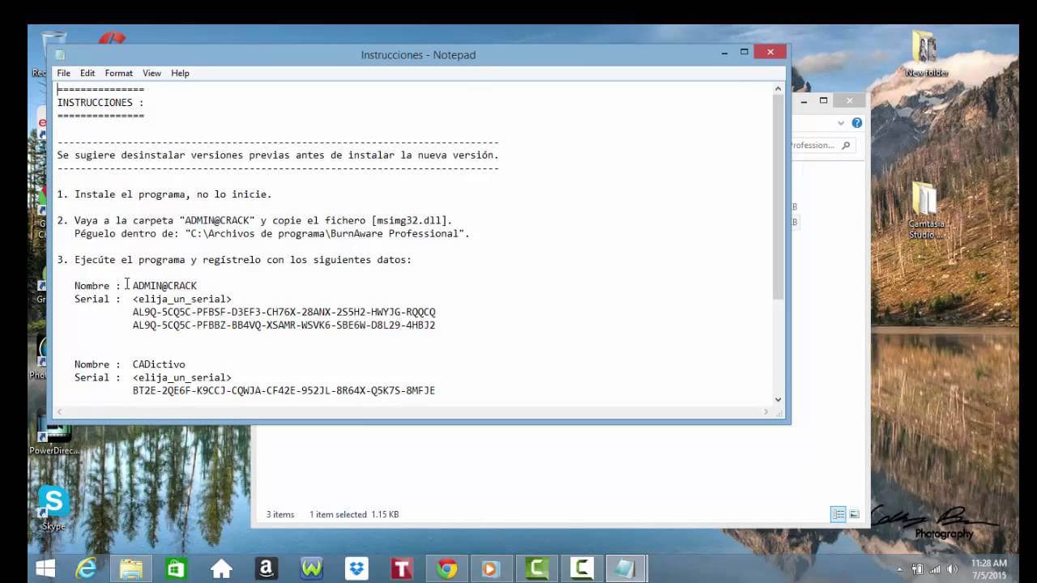Switch Explorer to details view
The image size is (1037, 583).
839,514
